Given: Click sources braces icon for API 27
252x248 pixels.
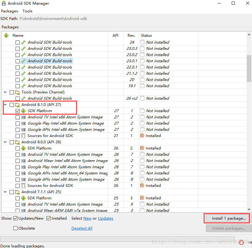Looking at the screenshot, I should (x=23, y=136).
